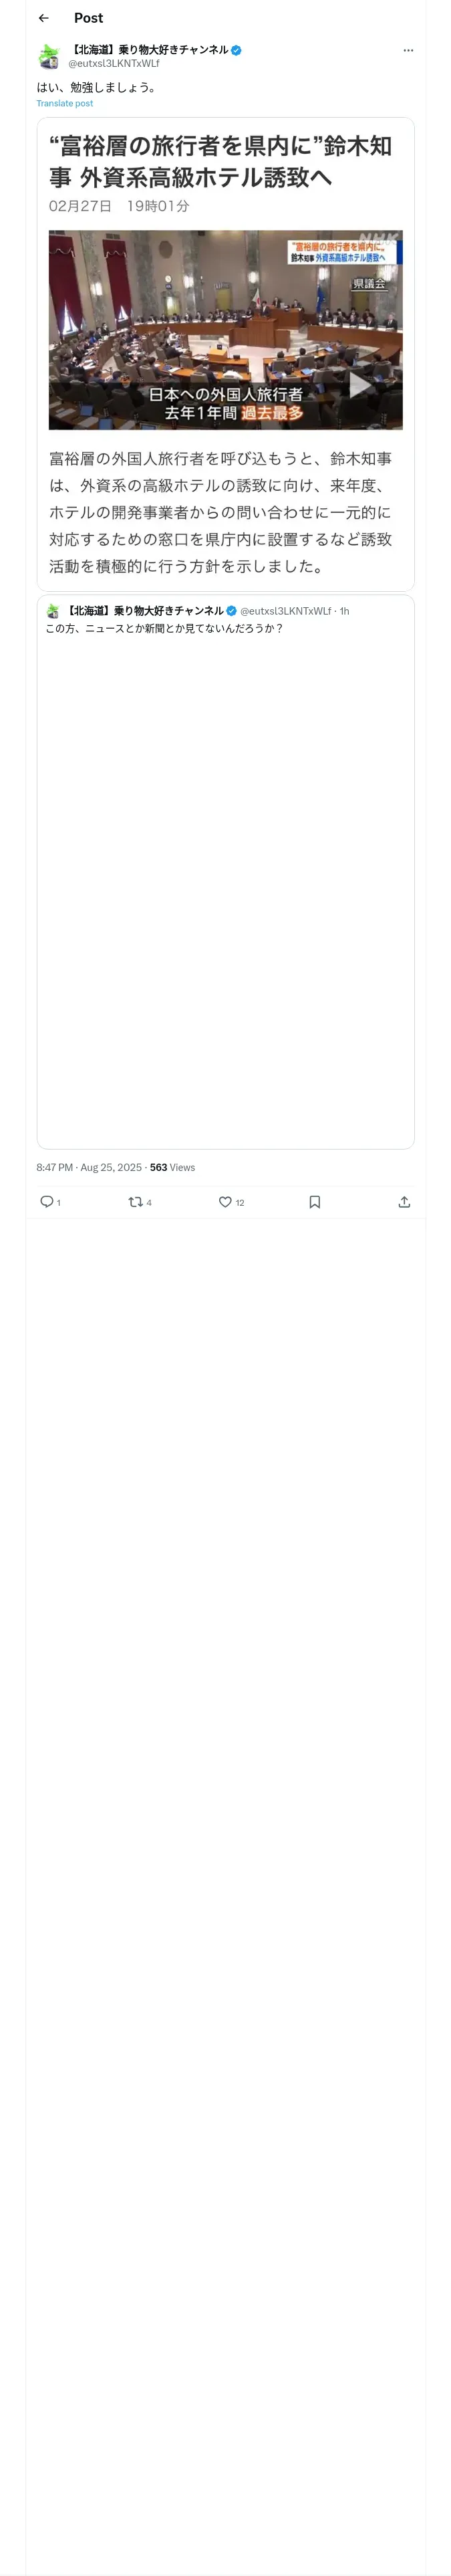This screenshot has width=451, height=2576.
Task: Open the quoted post's small avatar
Action: (53, 611)
